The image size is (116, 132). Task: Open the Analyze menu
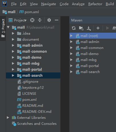[78, 4]
